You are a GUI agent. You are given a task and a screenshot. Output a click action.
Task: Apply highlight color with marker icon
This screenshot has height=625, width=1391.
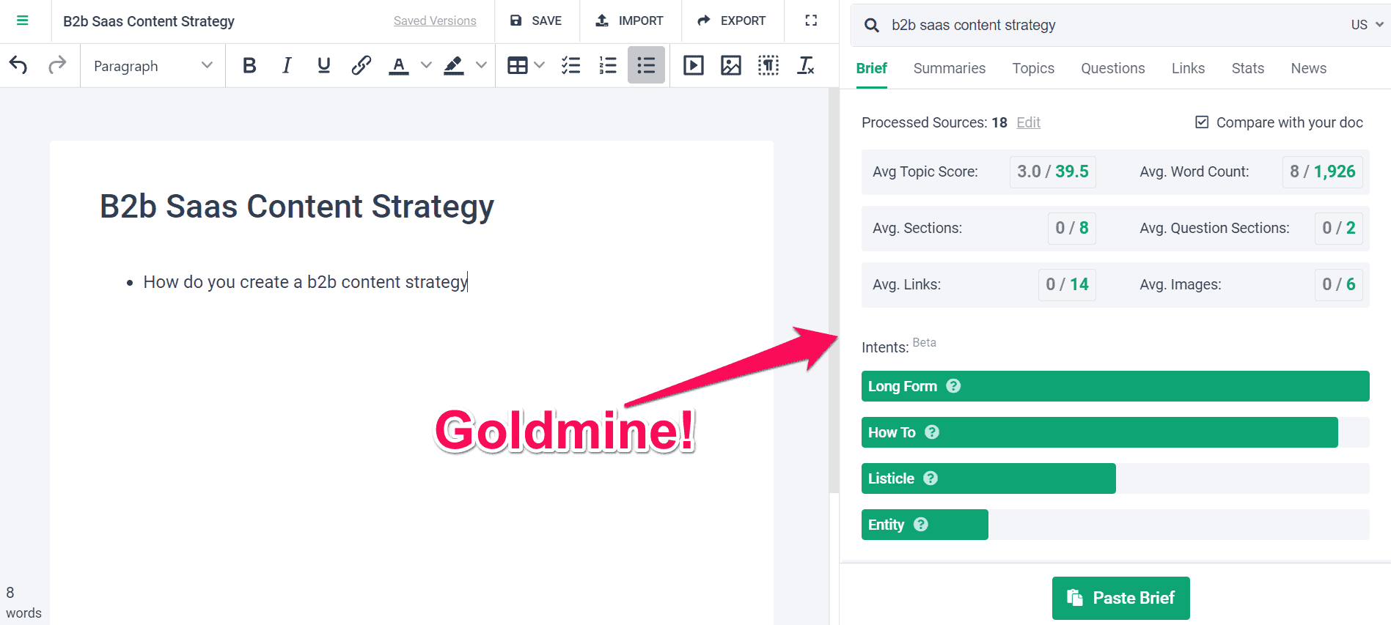pos(454,66)
